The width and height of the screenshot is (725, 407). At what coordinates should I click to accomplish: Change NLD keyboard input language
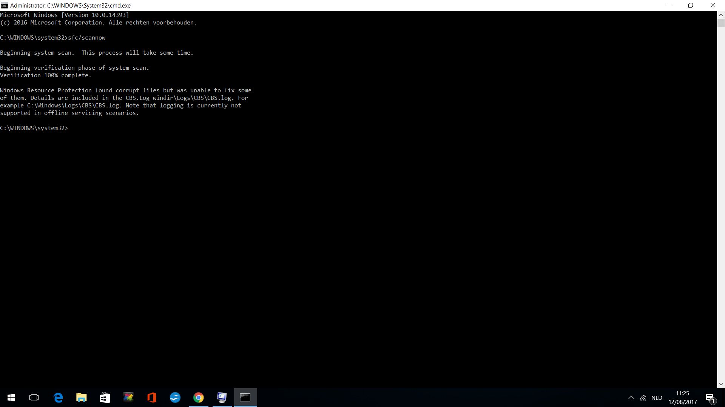[657, 398]
